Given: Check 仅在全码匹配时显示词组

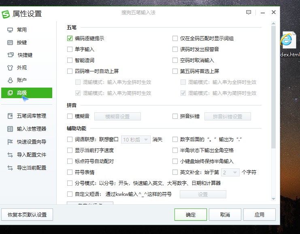Looking at the screenshot, I should click(175, 39).
